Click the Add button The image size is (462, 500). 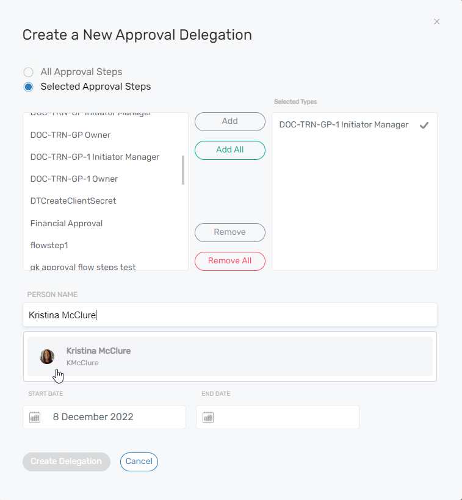coord(229,121)
